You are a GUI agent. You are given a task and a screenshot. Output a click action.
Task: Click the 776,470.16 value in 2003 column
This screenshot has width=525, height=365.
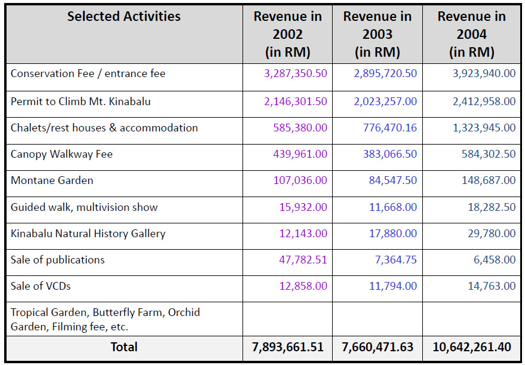389,128
